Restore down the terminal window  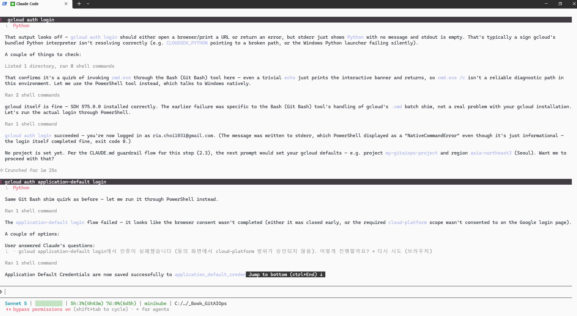click(x=560, y=4)
